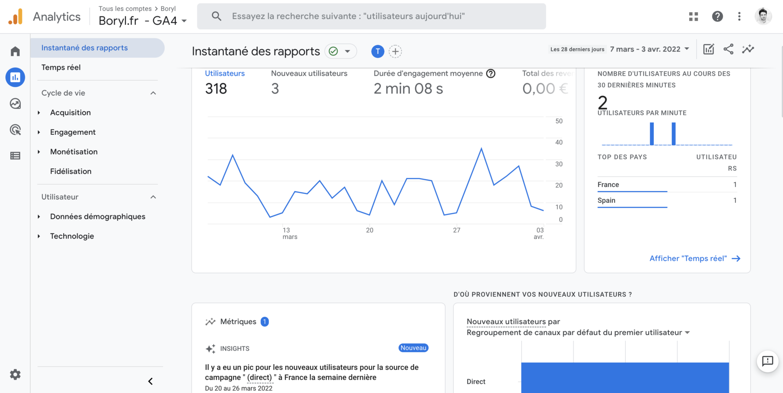Open the Home section from the sidebar
Image resolution: width=783 pixels, height=393 pixels.
(x=15, y=51)
